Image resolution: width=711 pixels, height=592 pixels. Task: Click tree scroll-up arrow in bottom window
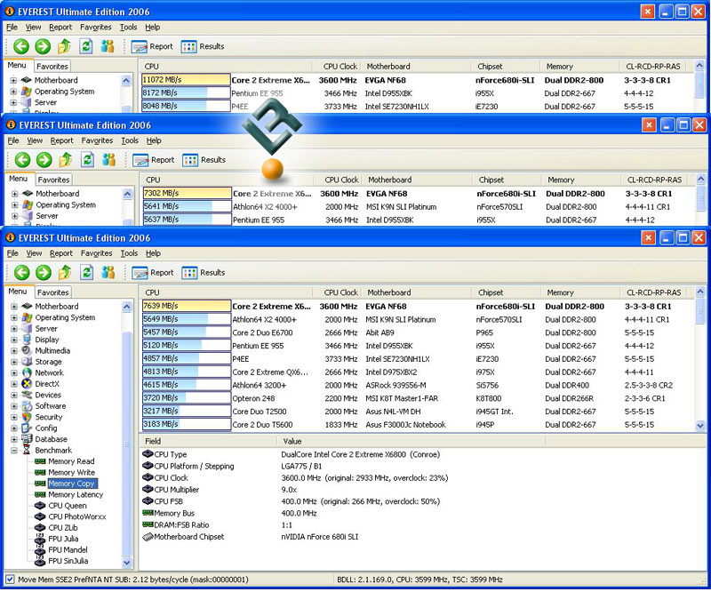click(x=126, y=307)
